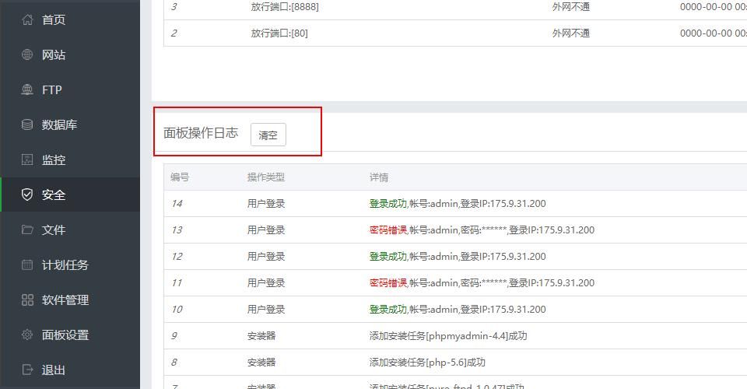Screen dimensions: 747x389
Task: Click the calendar icon beside 计划任务
Action: (x=27, y=265)
